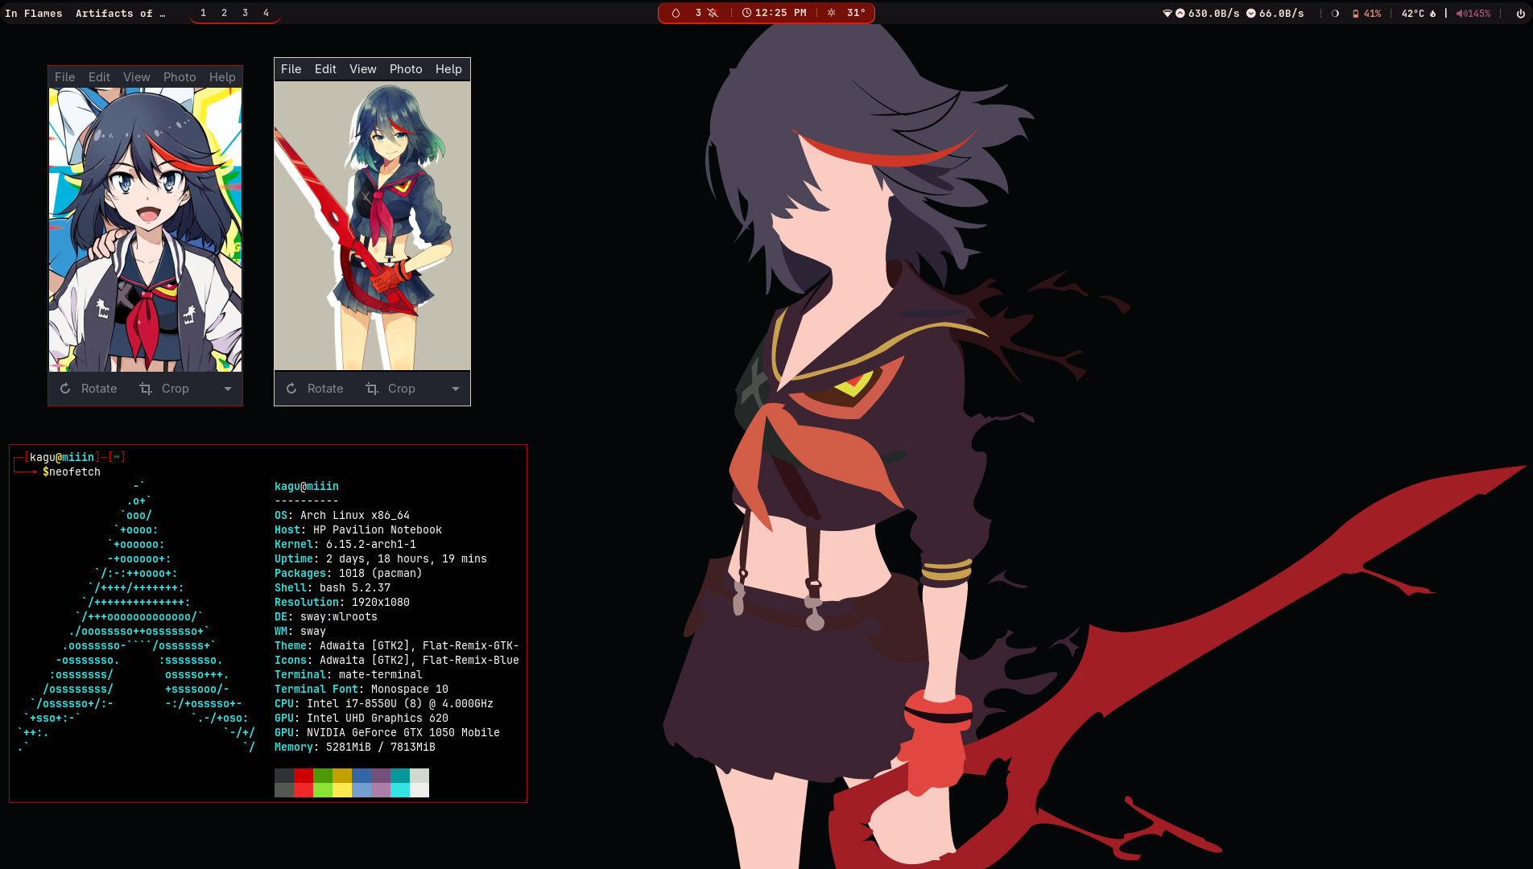1533x869 pixels.
Task: Click the battery icon showing 41%
Action: click(1355, 13)
